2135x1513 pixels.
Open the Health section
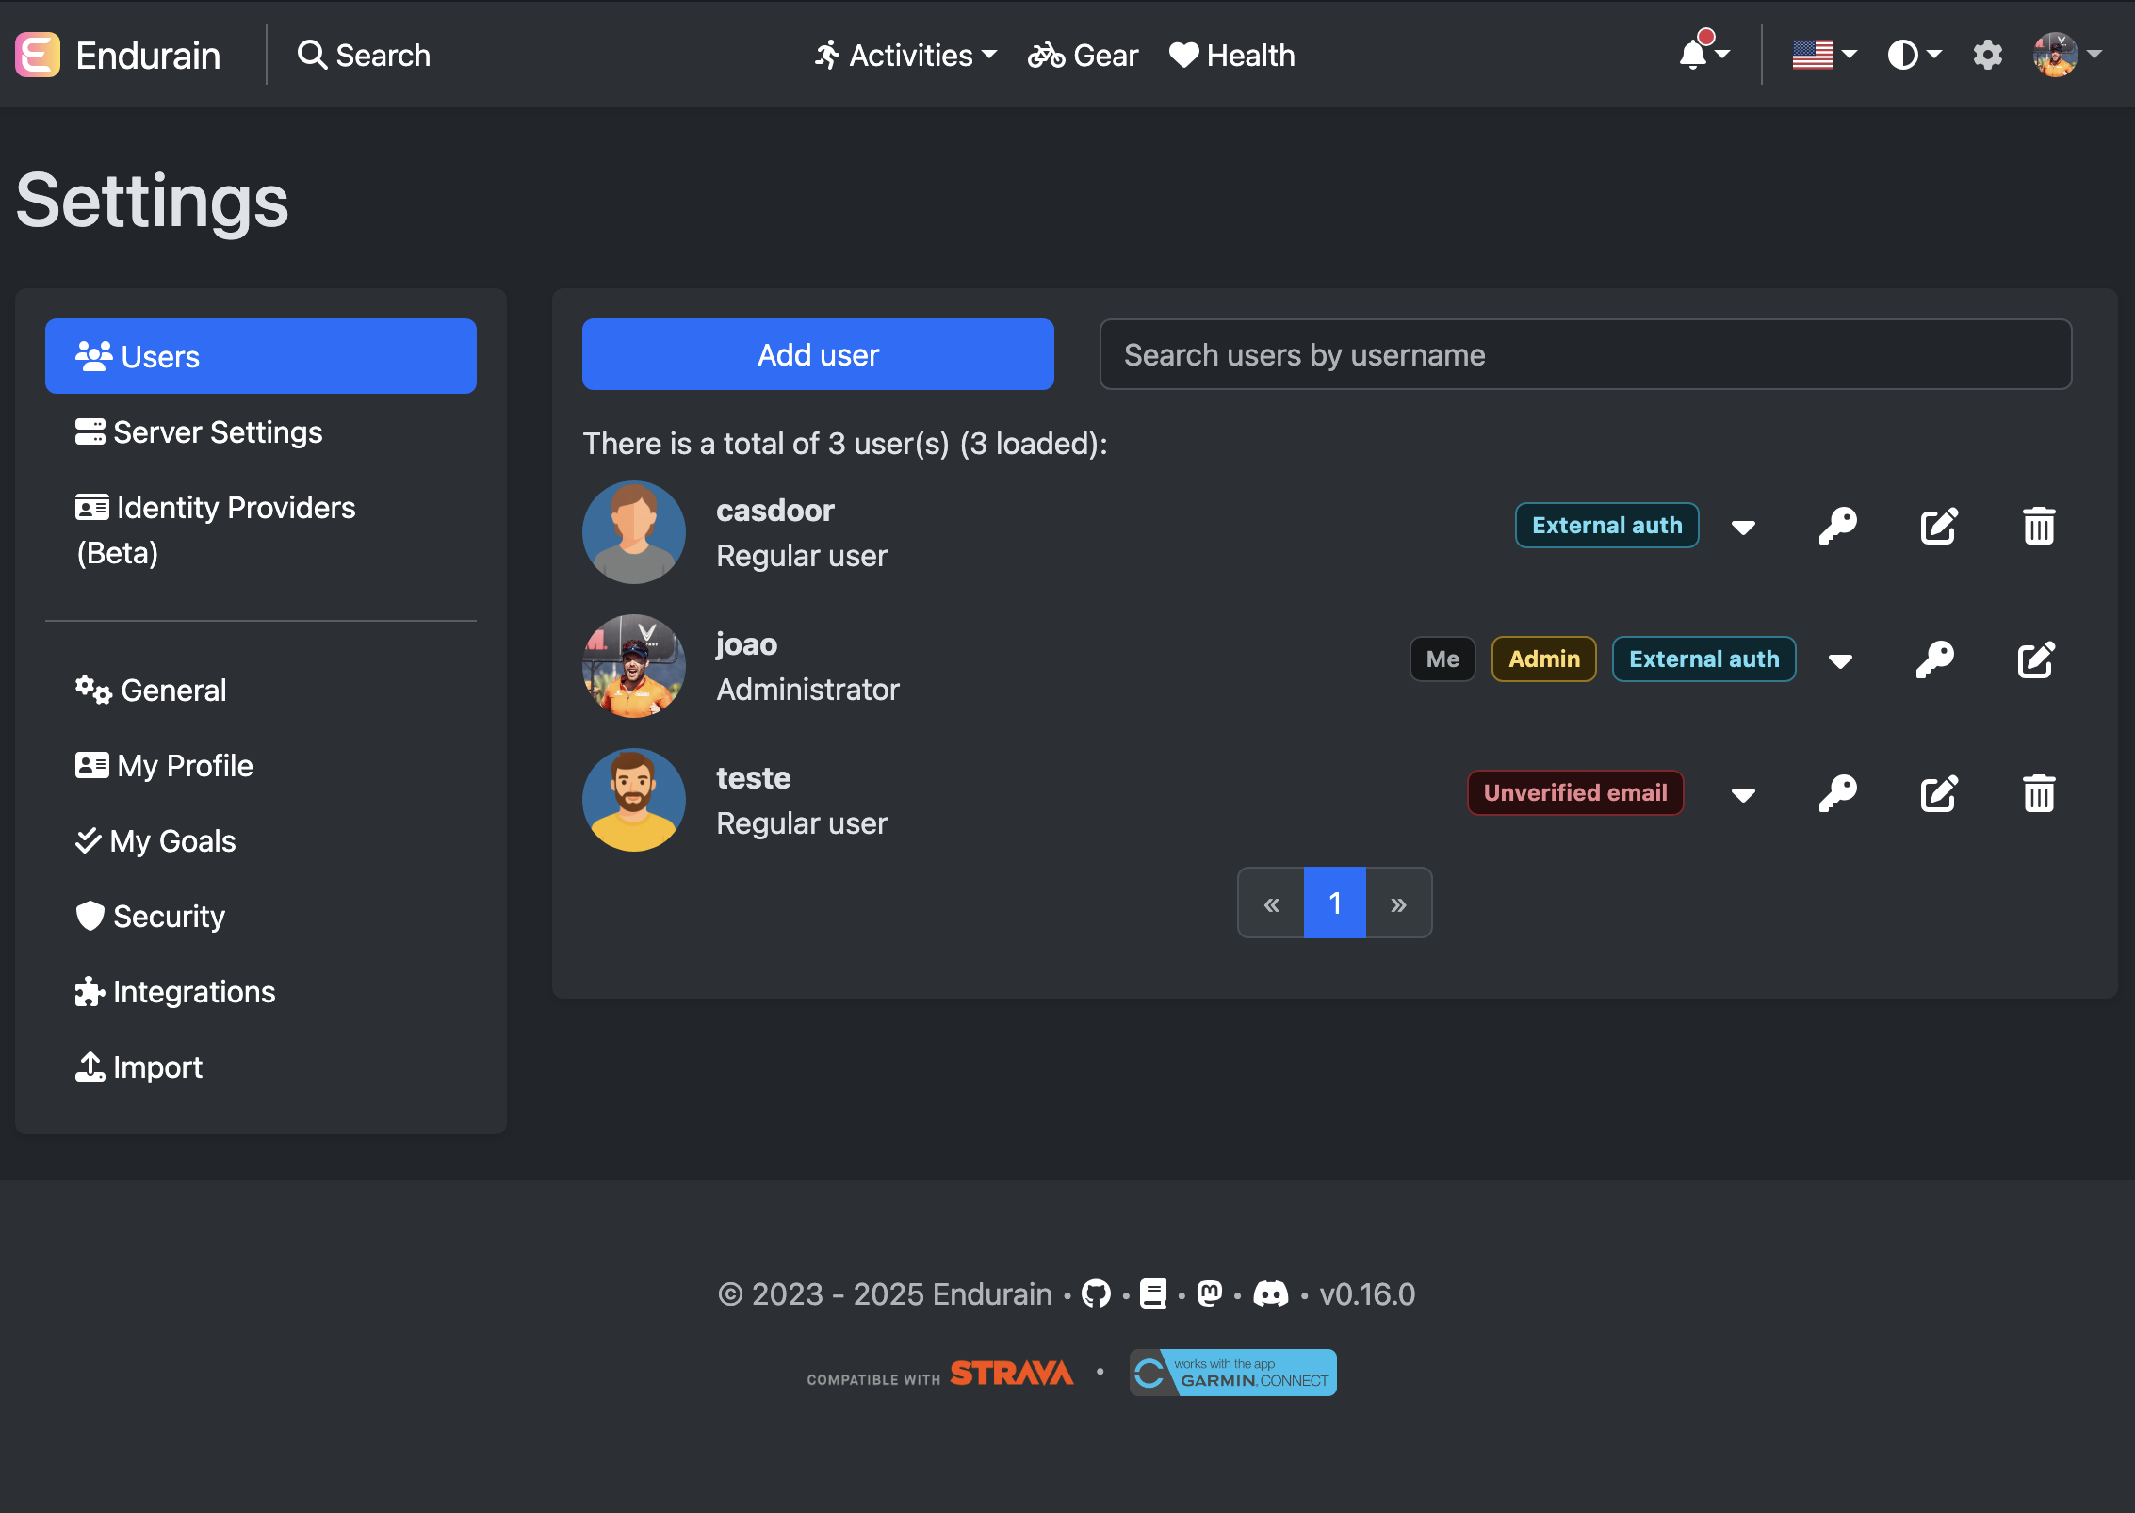click(1231, 55)
